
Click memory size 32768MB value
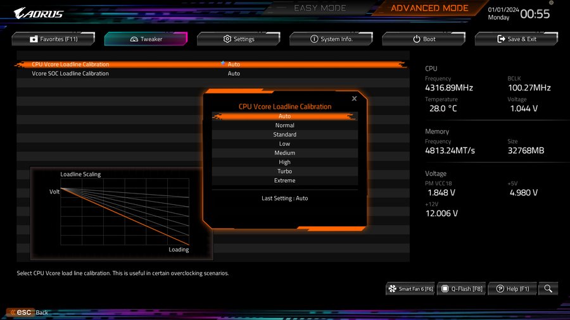point(526,151)
